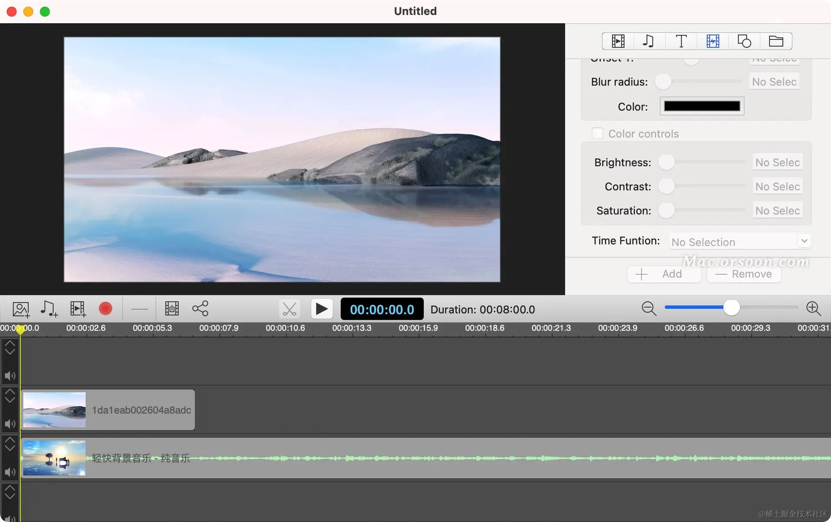The width and height of the screenshot is (831, 522).
Task: Open the black Color swatch
Action: pyautogui.click(x=702, y=106)
